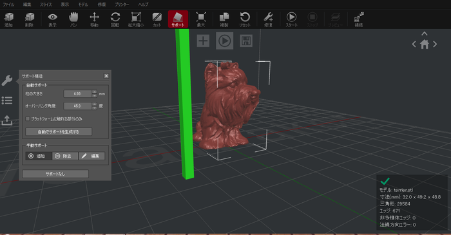Tilt view with the up arrow above home

(425, 33)
